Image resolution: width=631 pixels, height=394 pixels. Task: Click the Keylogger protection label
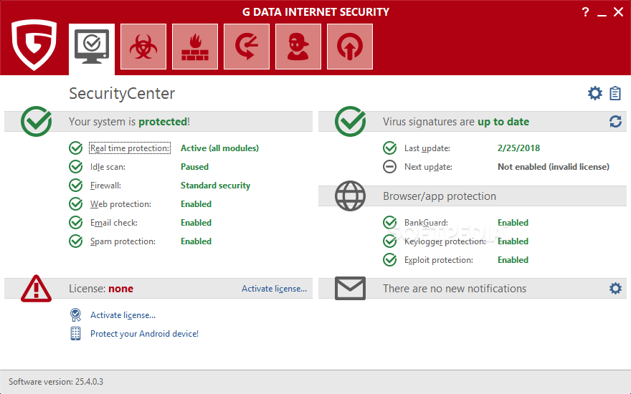445,241
